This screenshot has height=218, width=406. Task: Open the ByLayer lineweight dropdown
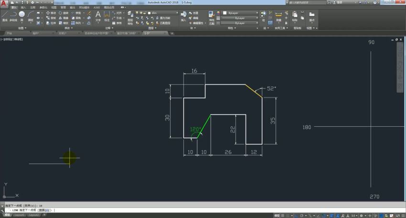(239, 18)
